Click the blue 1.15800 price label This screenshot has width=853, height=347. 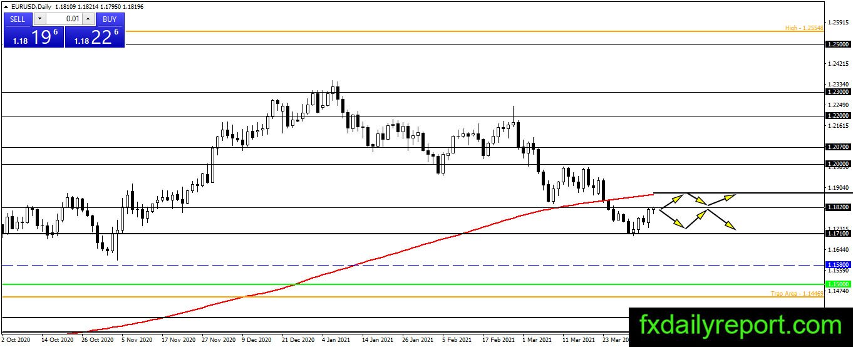[838, 265]
